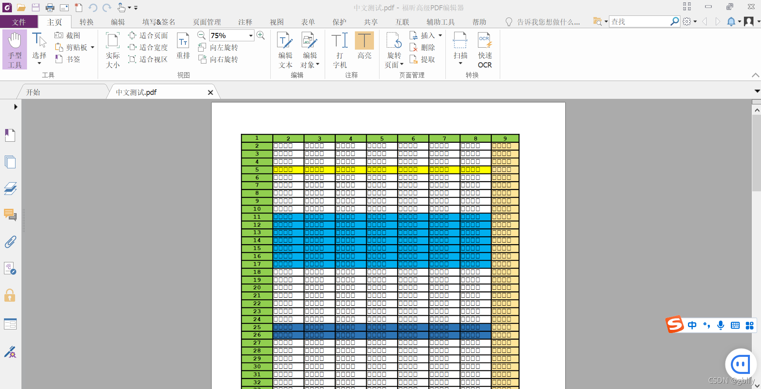761x389 pixels.
Task: Click the Reflow (重排) tool
Action: [183, 46]
